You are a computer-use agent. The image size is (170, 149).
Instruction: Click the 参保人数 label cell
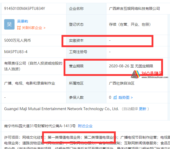86,98
